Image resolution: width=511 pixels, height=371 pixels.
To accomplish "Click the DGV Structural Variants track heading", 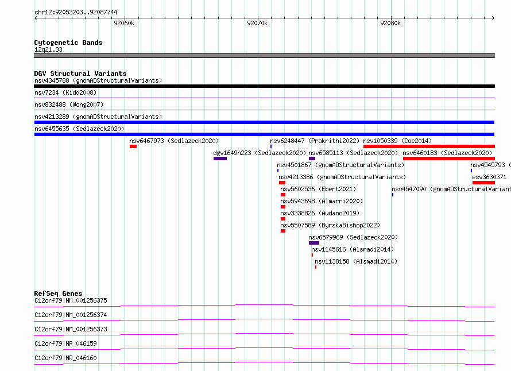I will (x=80, y=74).
